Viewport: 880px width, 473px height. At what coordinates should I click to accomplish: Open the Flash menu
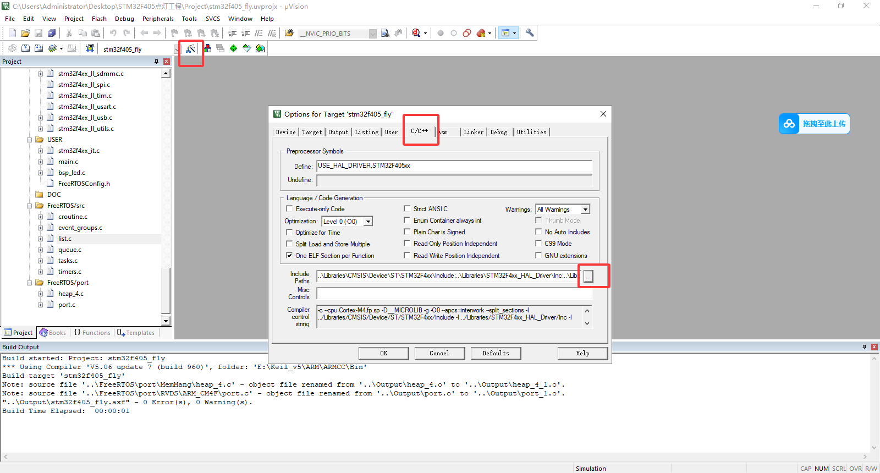pos(99,19)
